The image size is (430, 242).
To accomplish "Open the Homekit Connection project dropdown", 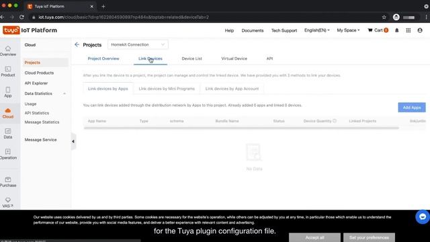I will coord(138,44).
